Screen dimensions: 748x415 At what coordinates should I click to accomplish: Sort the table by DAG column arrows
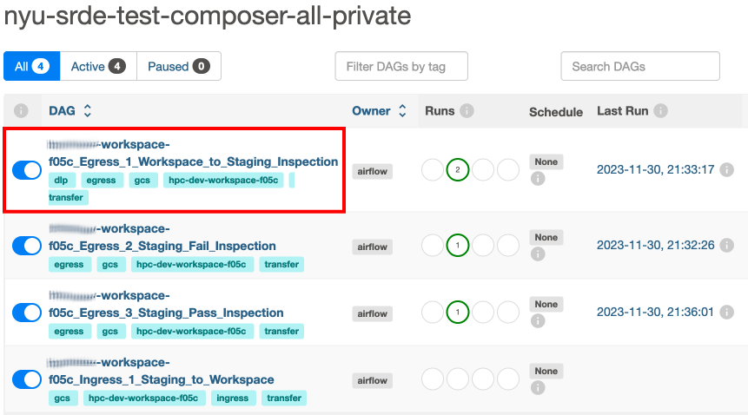pyautogui.click(x=87, y=111)
